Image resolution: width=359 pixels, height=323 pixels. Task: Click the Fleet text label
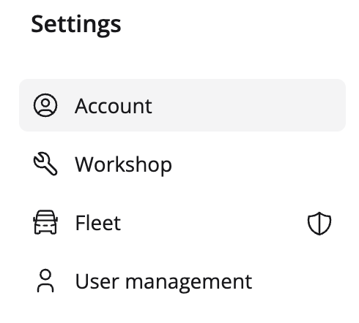coord(98,223)
